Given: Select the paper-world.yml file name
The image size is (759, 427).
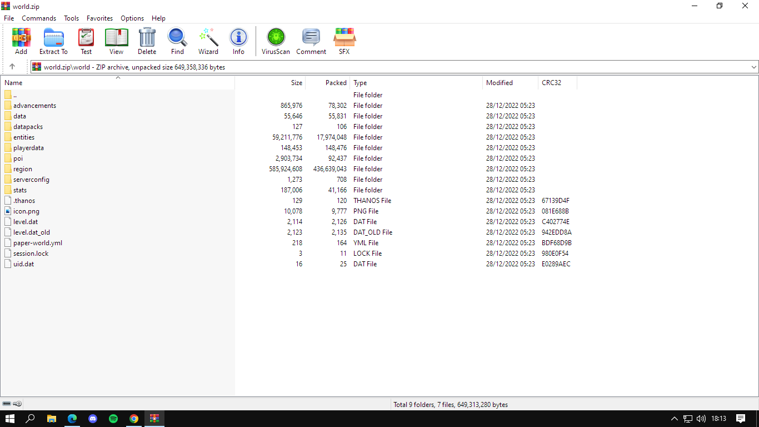Looking at the screenshot, I should [x=38, y=243].
